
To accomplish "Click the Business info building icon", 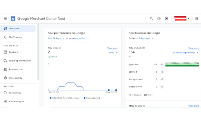I will (5, 69).
